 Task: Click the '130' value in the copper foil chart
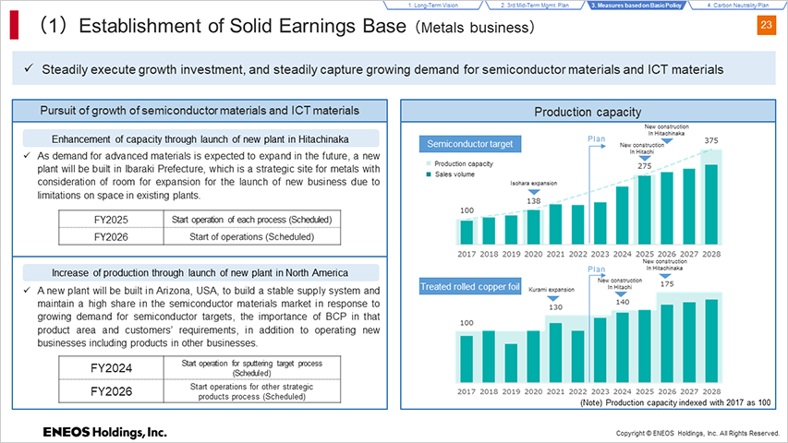coord(555,307)
